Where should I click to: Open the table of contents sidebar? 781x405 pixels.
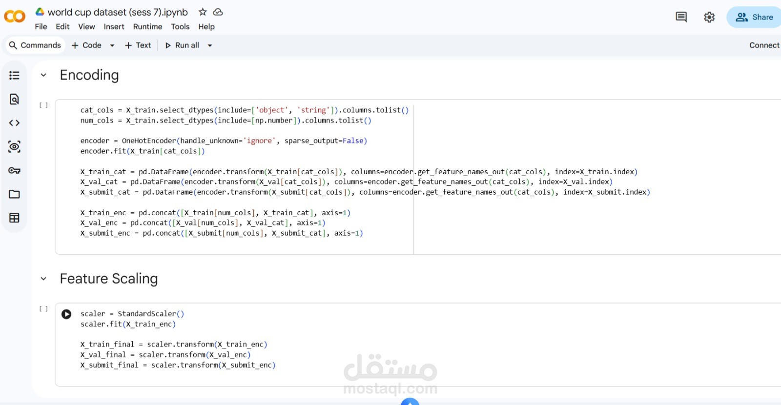(x=15, y=75)
